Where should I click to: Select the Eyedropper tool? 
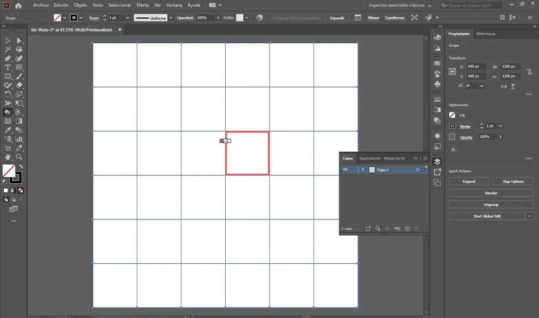pos(8,130)
